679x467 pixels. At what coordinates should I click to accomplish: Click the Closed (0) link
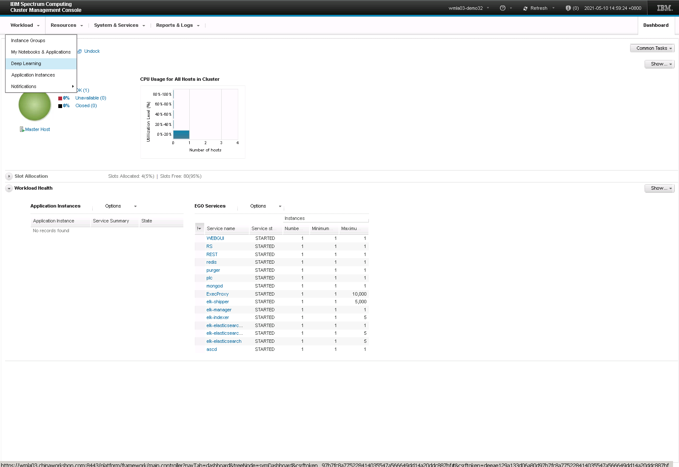point(86,105)
